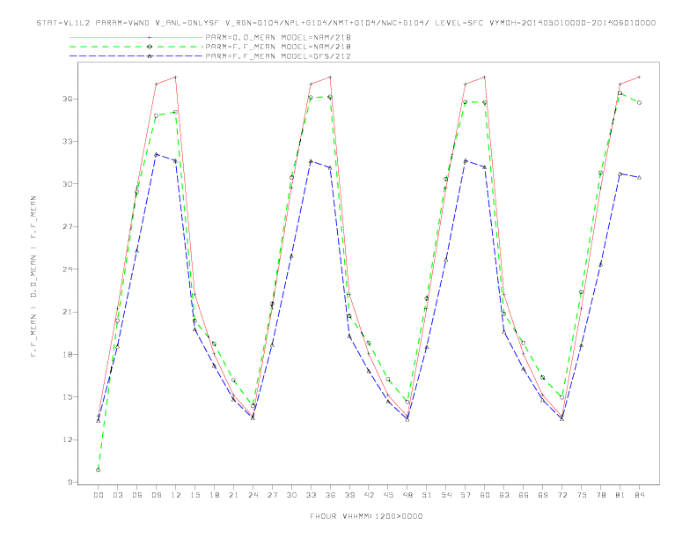Image resolution: width=697 pixels, height=539 pixels.
Task: Click x-axis tick label 21
Action: (x=233, y=495)
